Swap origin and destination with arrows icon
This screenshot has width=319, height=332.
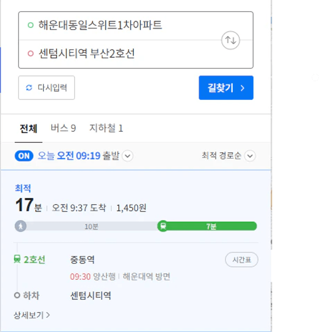click(230, 40)
